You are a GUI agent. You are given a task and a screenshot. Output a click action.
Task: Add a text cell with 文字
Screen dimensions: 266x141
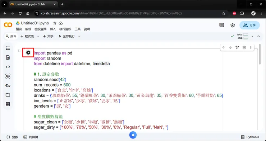[48, 36]
